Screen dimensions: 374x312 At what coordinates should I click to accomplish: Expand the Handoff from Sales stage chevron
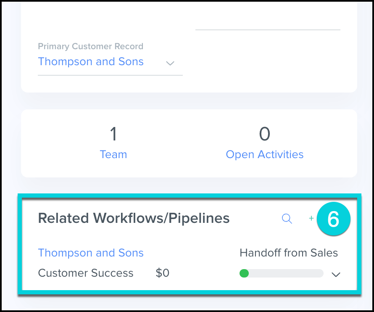coord(336,275)
